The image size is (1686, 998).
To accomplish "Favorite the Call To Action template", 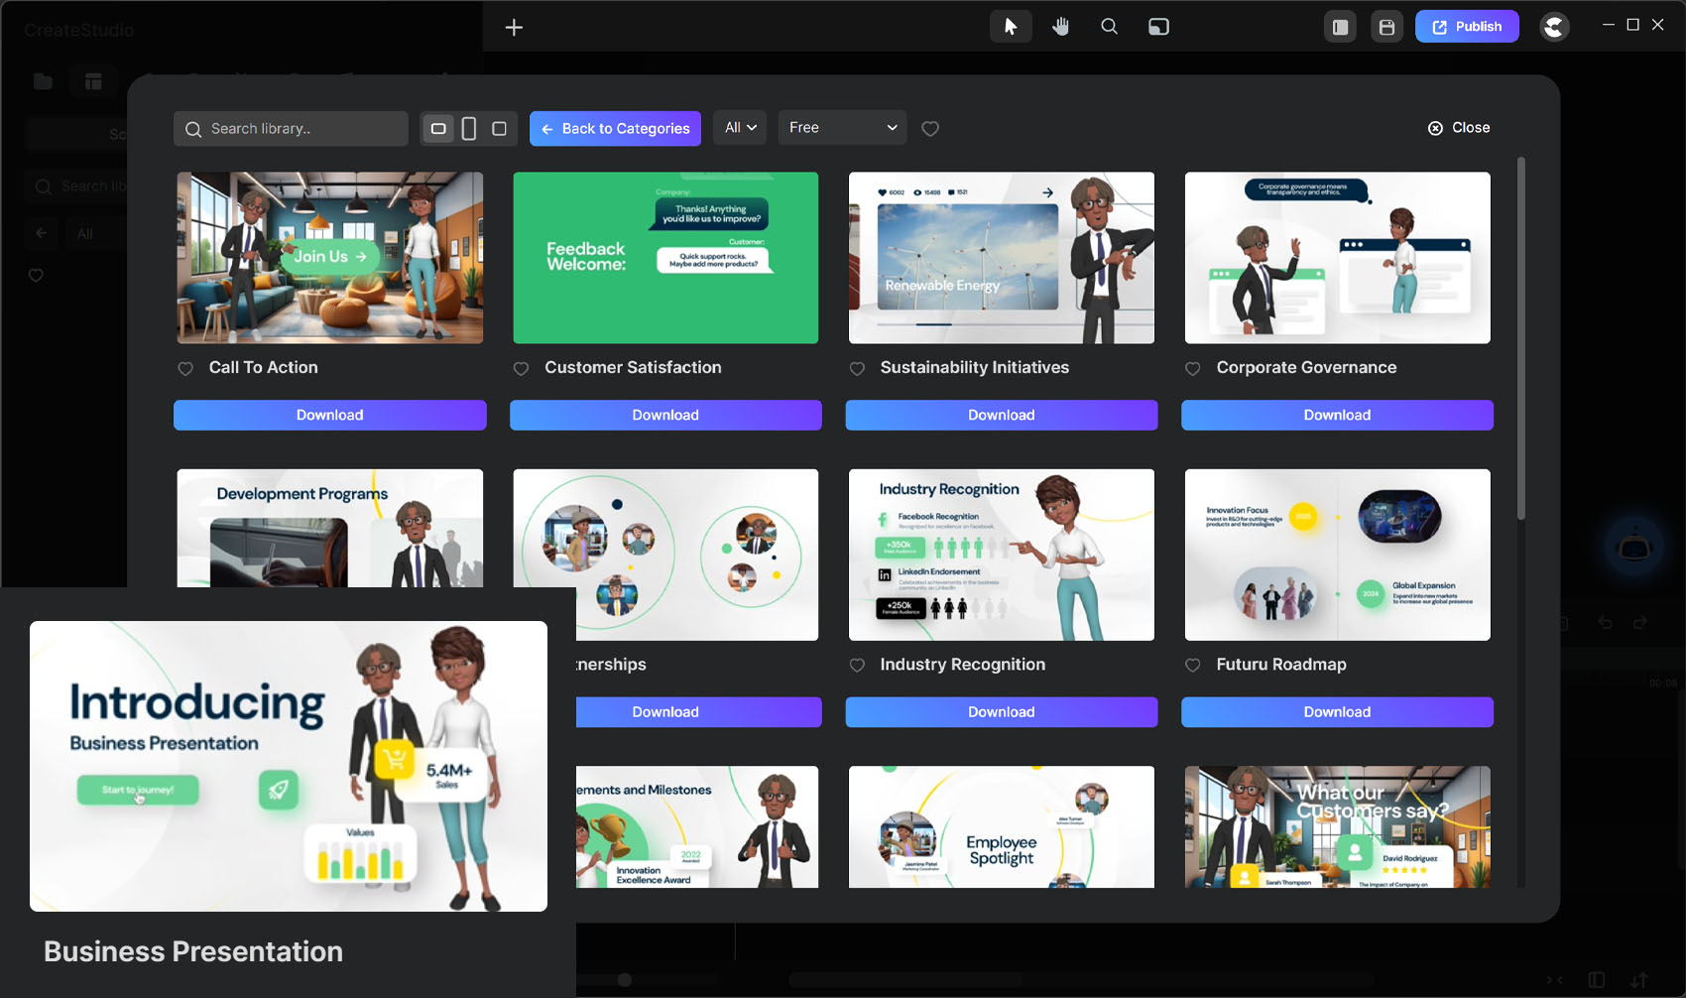I will click(x=185, y=369).
